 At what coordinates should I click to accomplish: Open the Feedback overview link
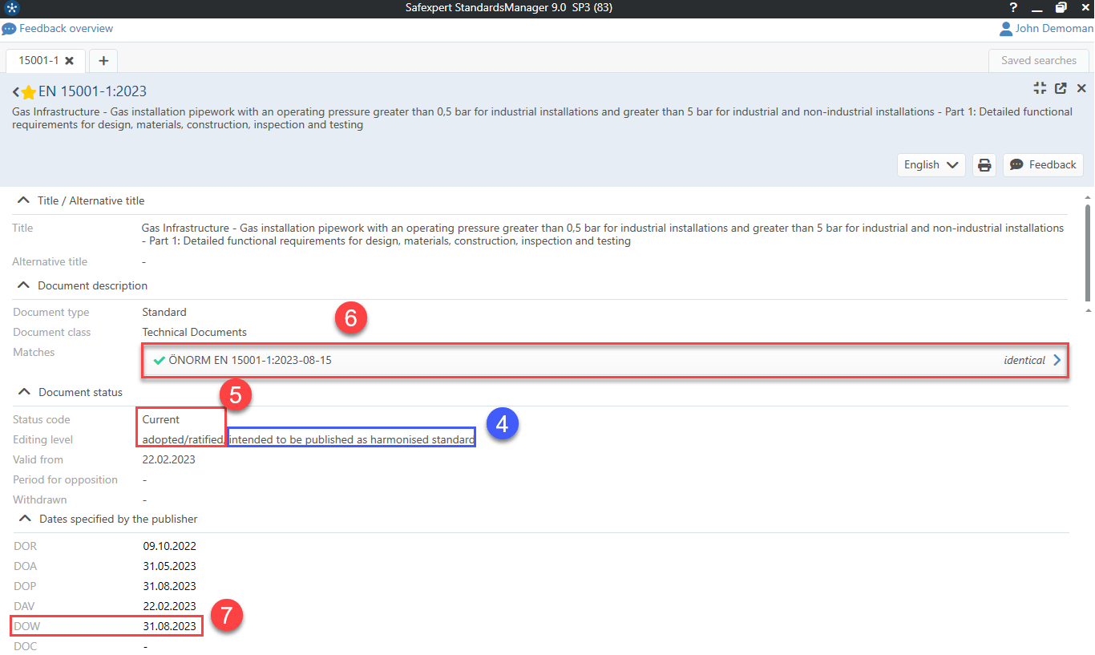pyautogui.click(x=66, y=29)
